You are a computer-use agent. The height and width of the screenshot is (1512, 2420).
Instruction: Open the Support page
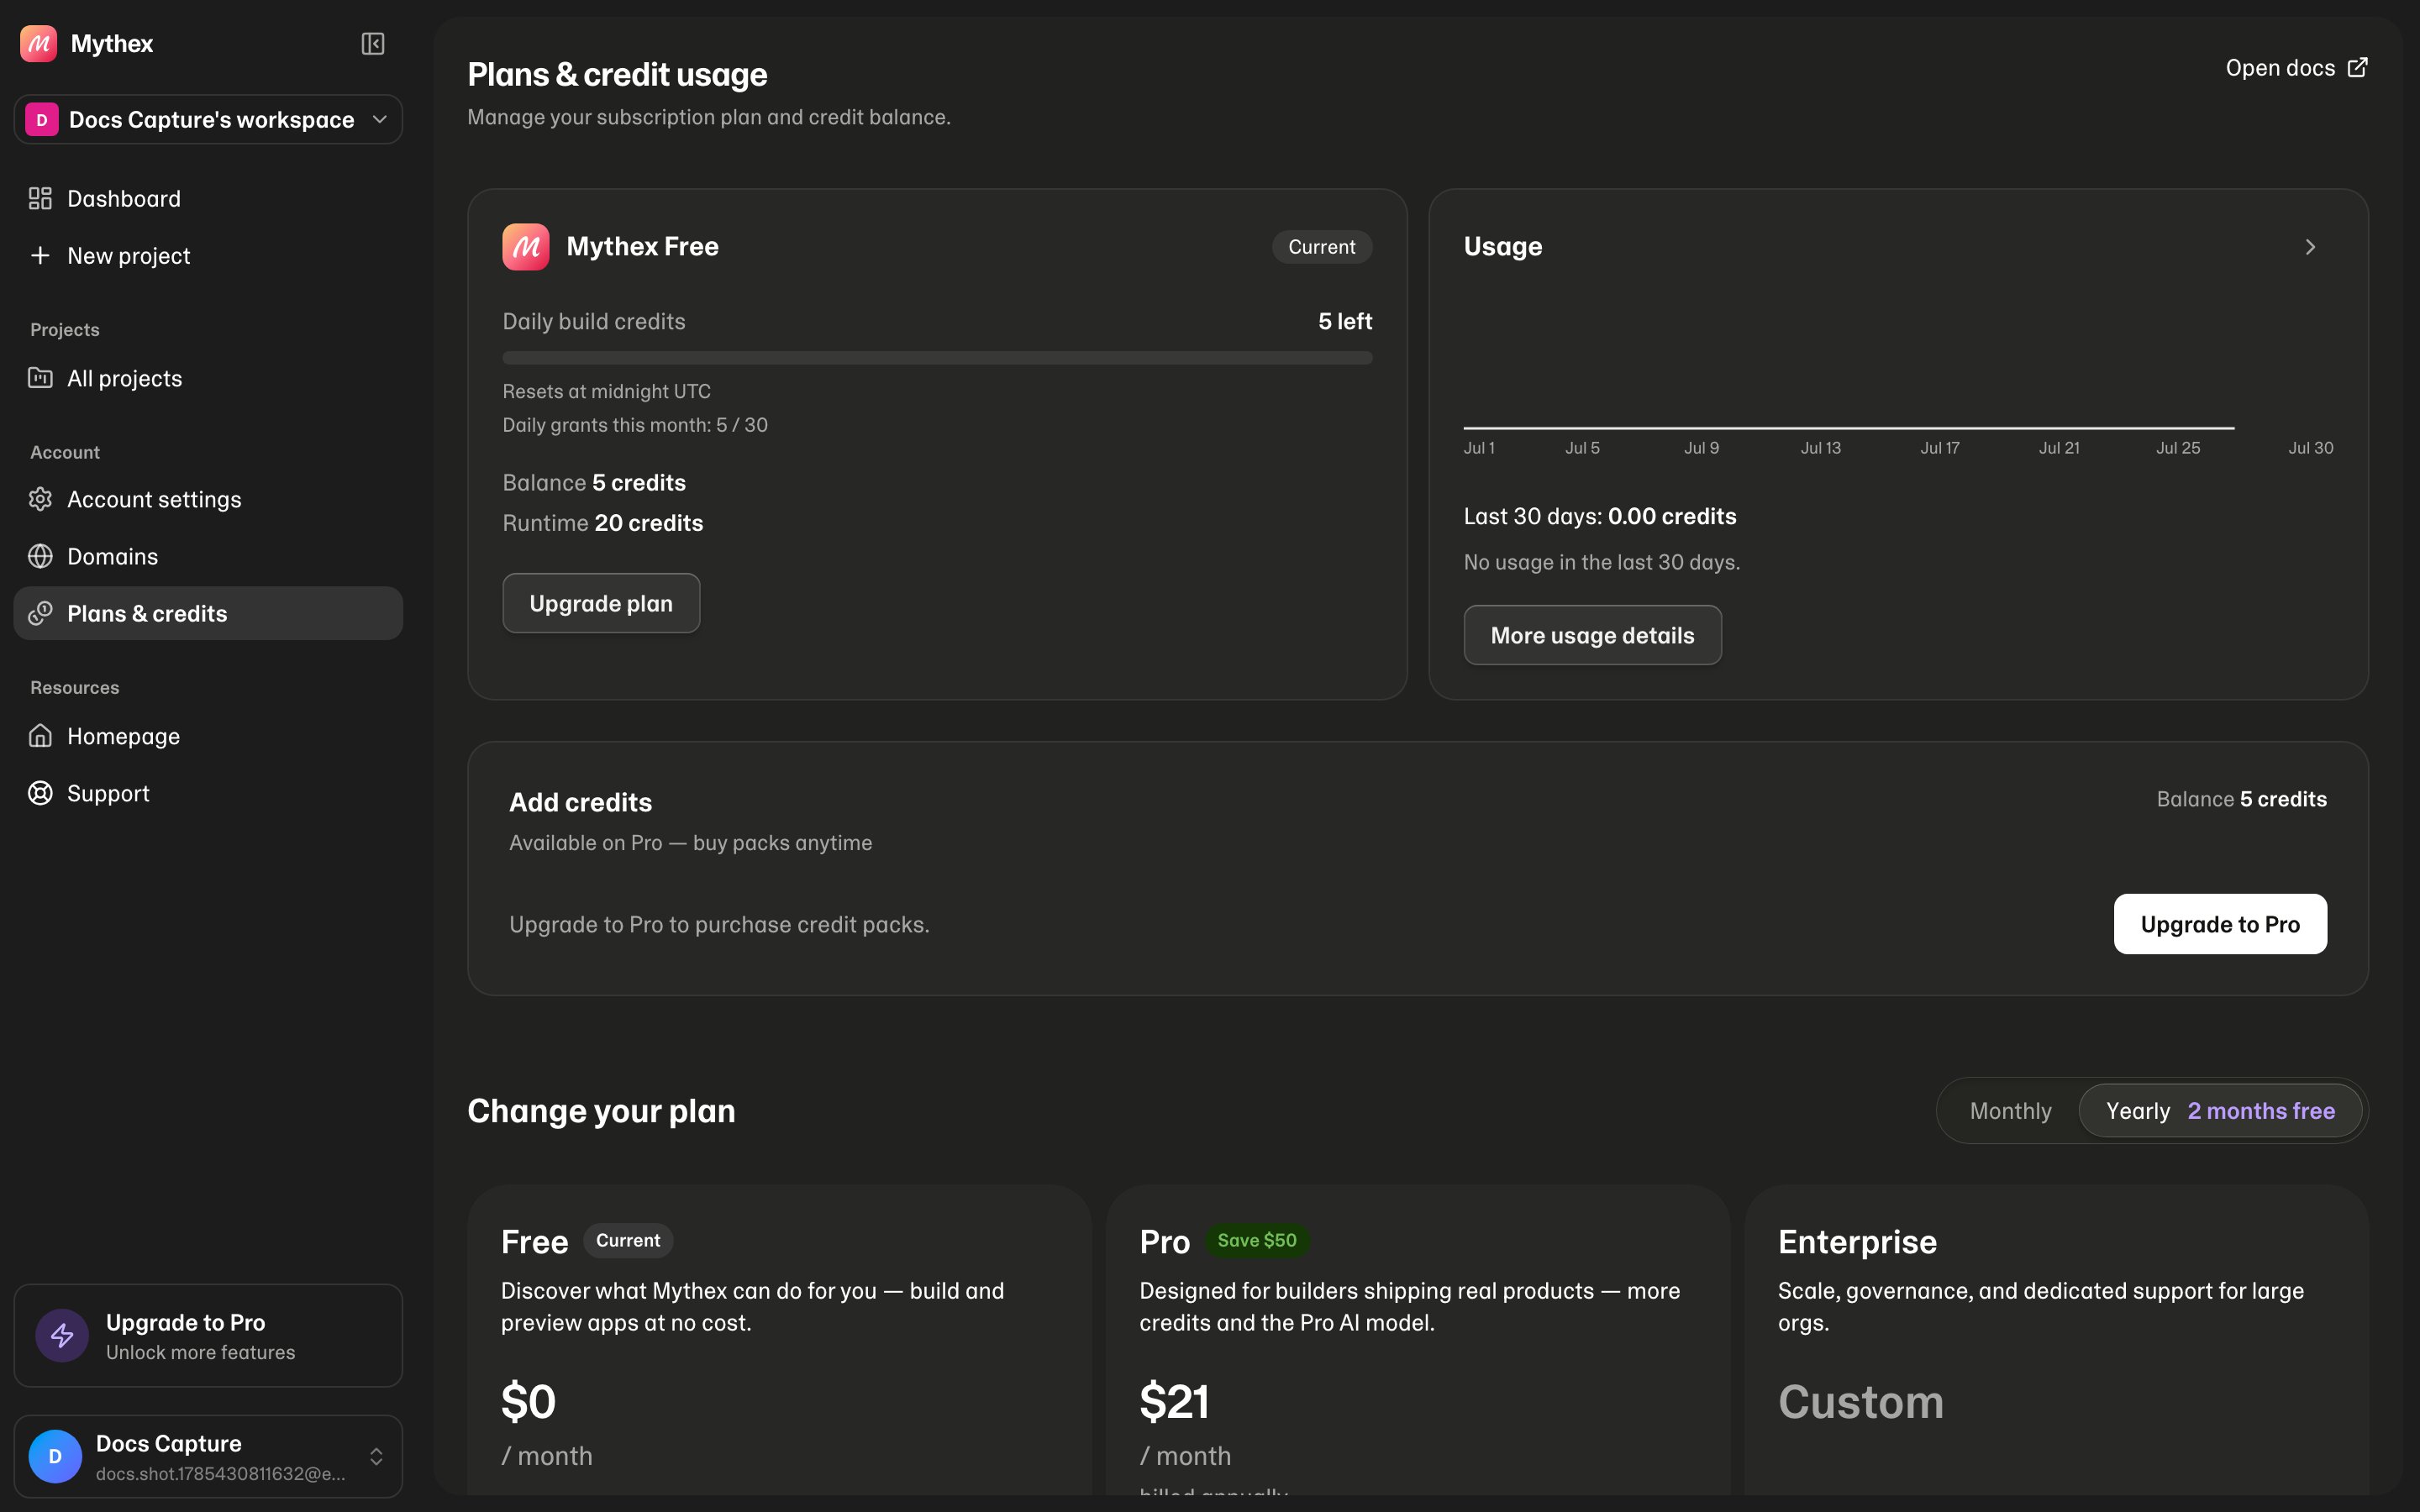click(208, 793)
